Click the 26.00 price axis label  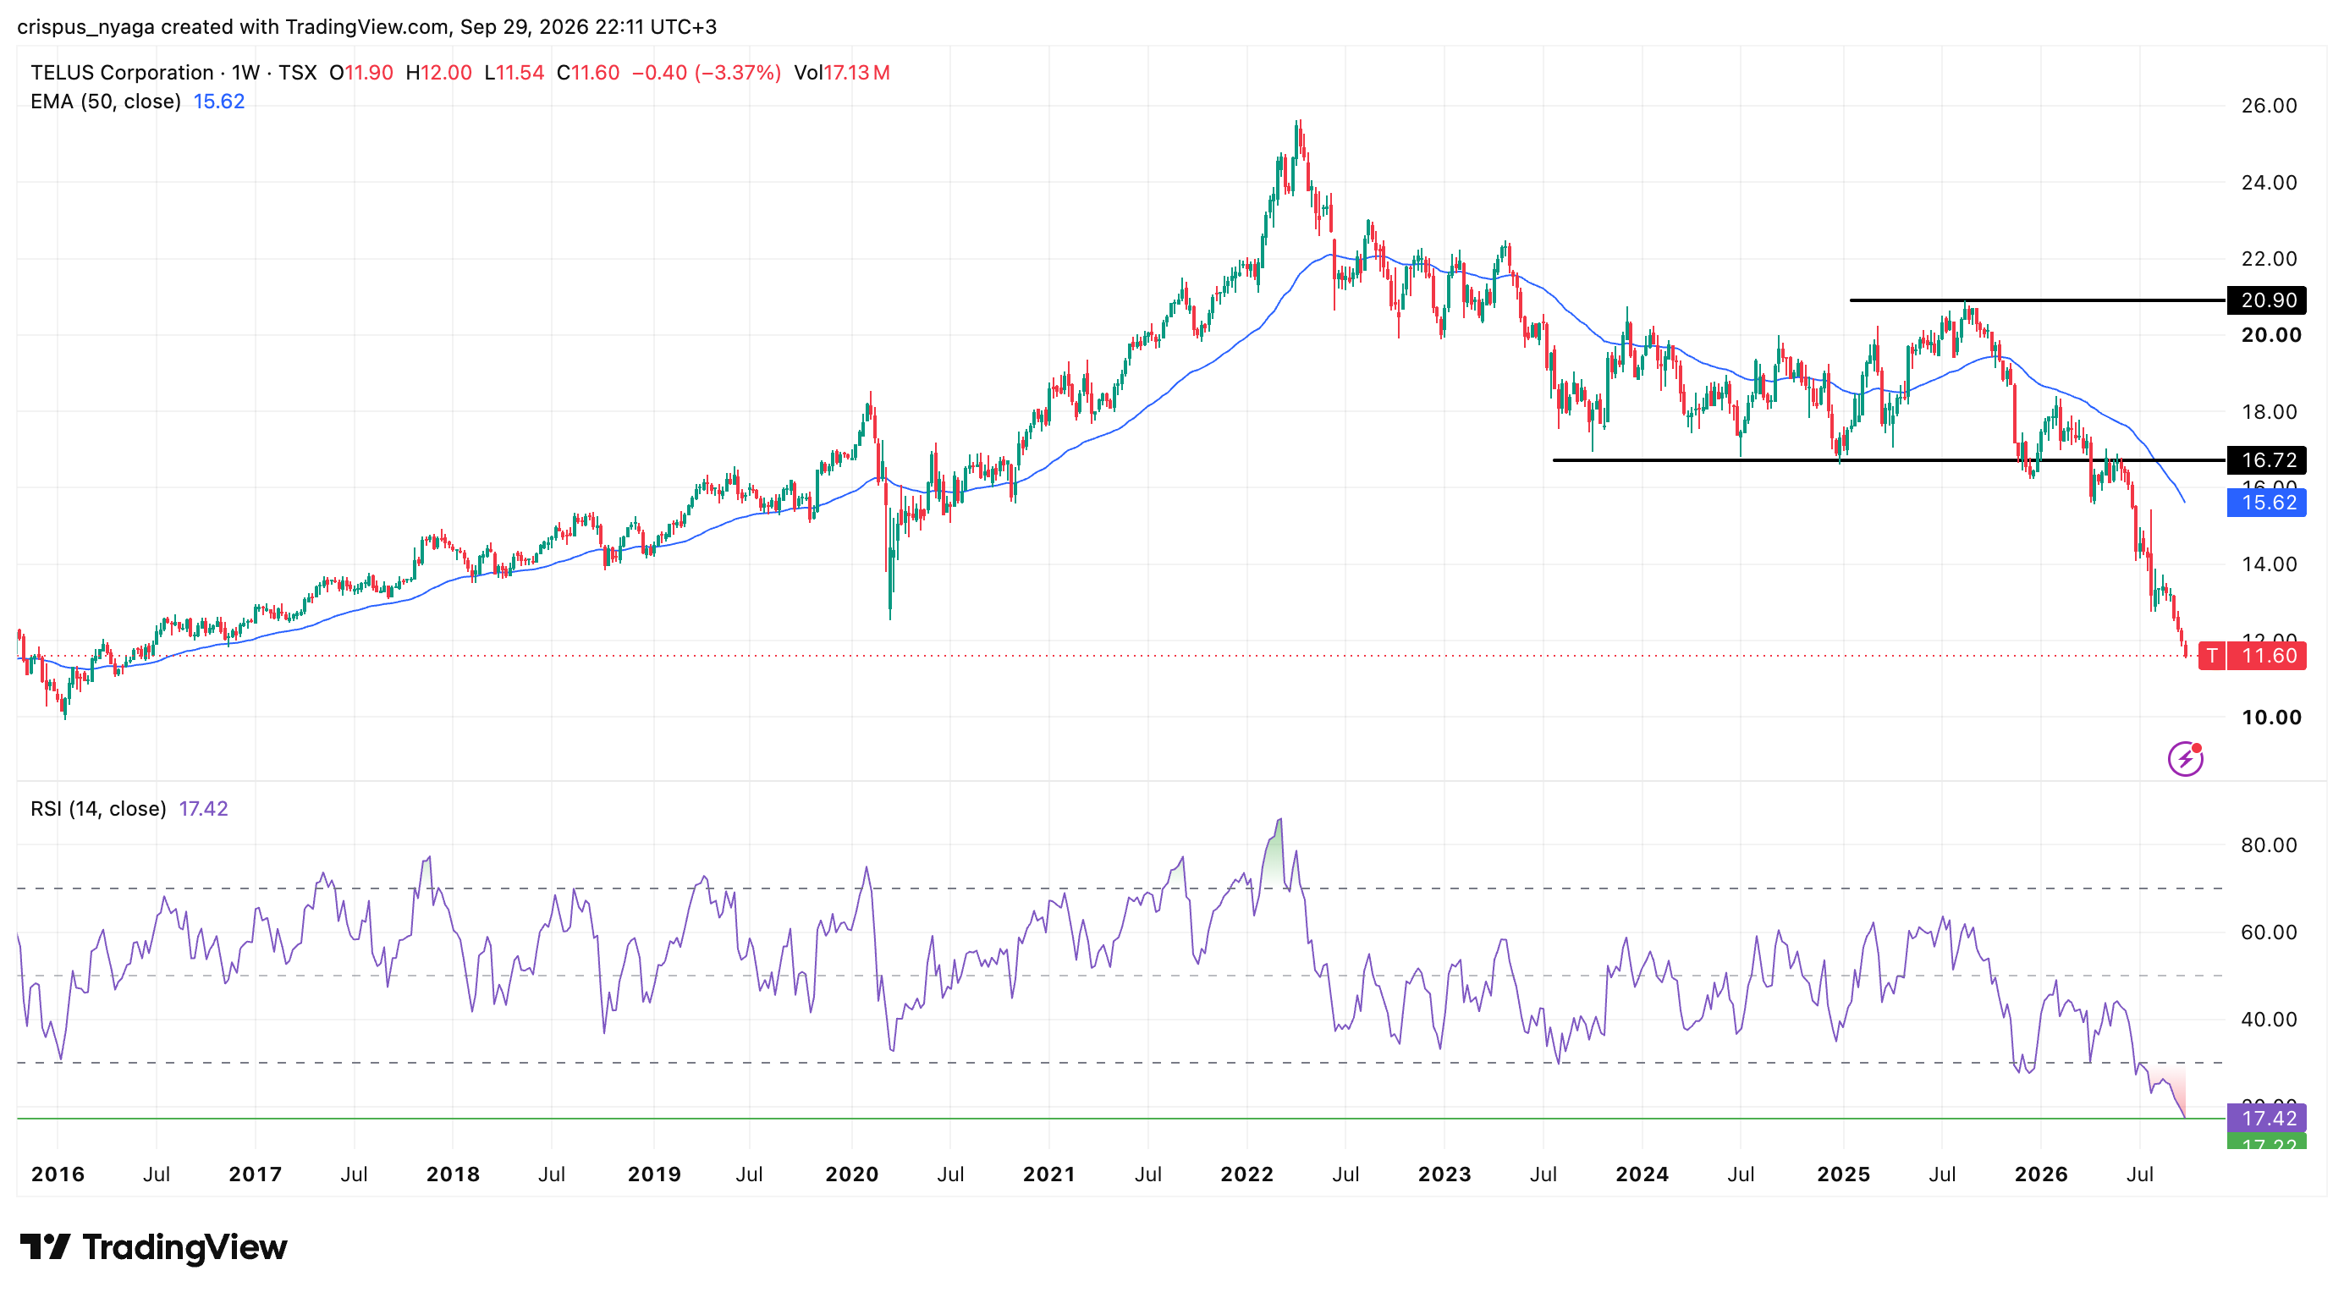pyautogui.click(x=2269, y=106)
